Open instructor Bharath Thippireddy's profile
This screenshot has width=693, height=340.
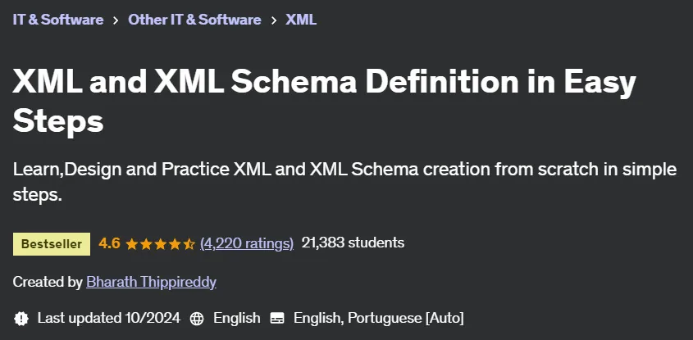coord(151,282)
